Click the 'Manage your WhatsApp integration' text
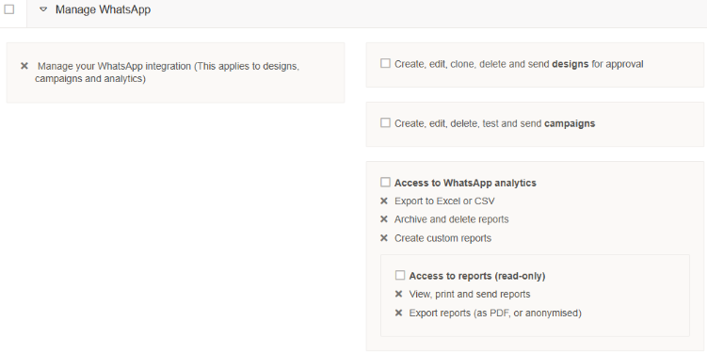 click(x=168, y=72)
